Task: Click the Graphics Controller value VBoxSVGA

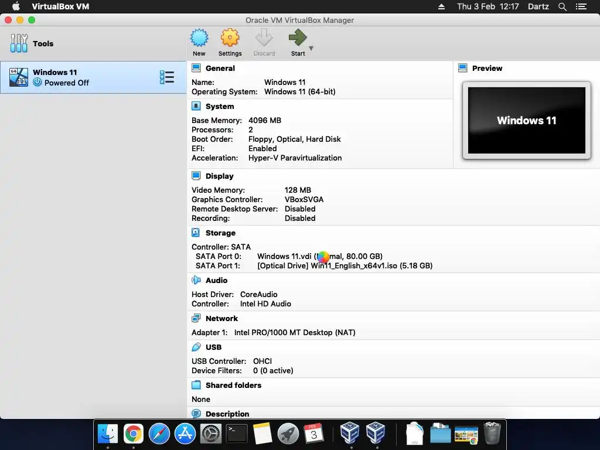Action: pyautogui.click(x=304, y=199)
